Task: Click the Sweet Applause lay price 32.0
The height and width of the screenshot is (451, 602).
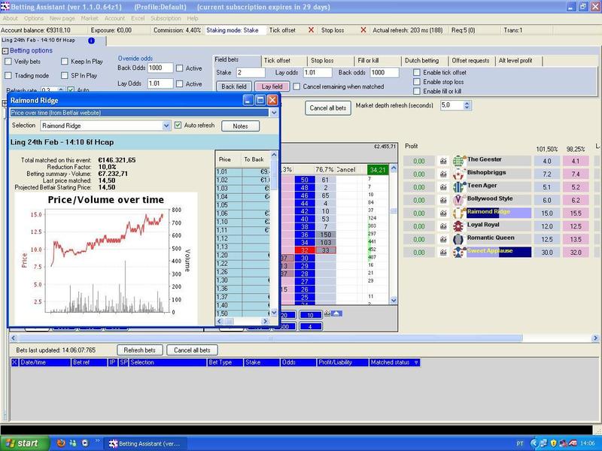Action: 576,253
